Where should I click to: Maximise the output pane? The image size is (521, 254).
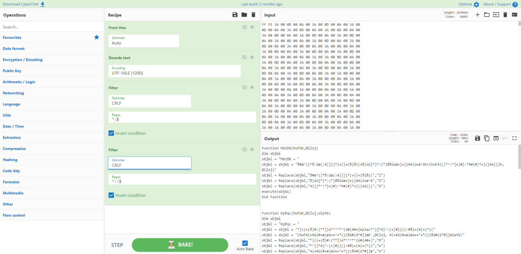(514, 139)
